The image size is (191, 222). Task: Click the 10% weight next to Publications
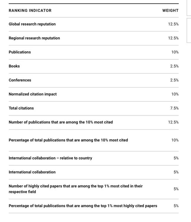[175, 52]
